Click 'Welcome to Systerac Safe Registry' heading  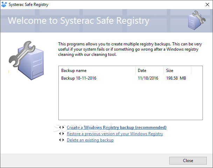pyautogui.click(x=78, y=21)
